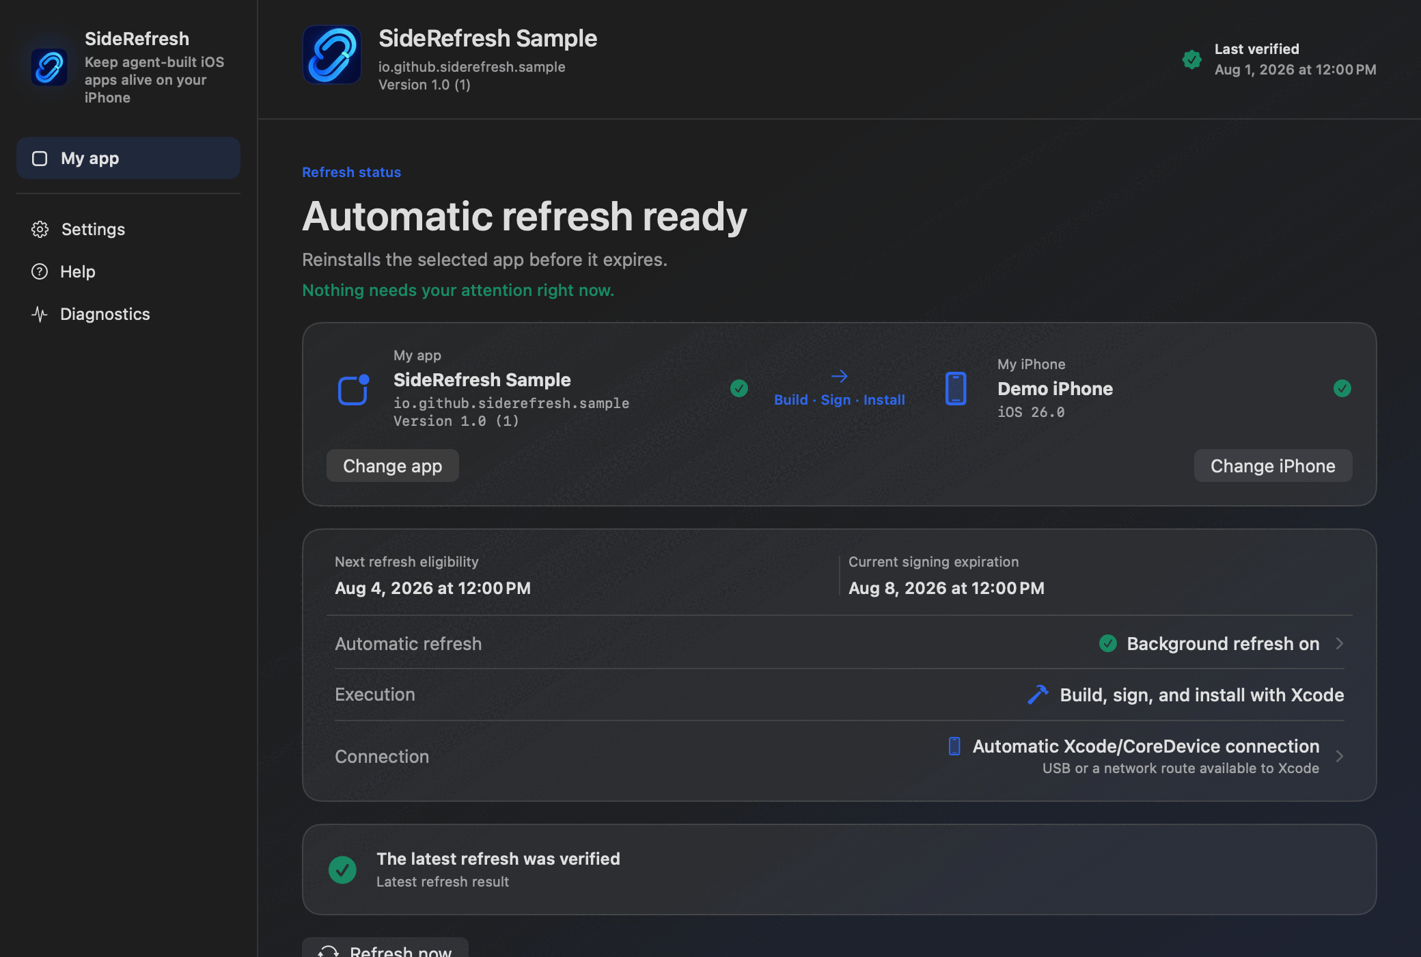1421x957 pixels.
Task: Expand the Background refresh on chevron
Action: coord(1340,643)
